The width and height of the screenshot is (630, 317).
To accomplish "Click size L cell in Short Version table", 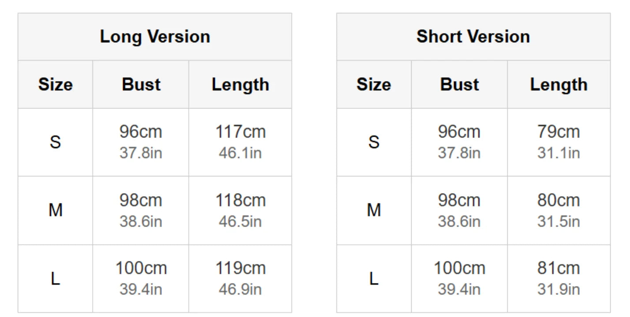I will (374, 279).
